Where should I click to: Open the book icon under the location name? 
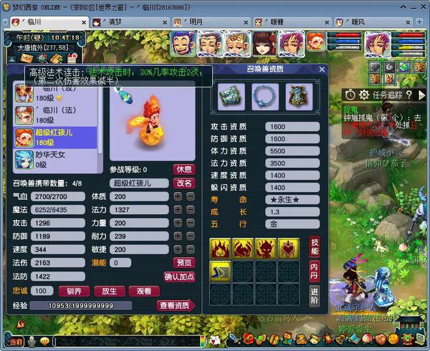click(57, 59)
